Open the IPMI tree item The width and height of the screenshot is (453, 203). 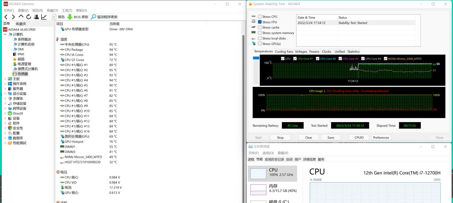21,54
